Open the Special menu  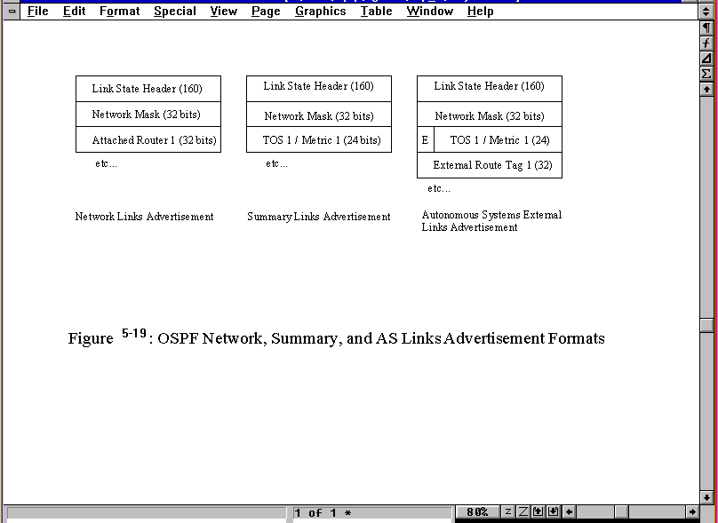[174, 12]
